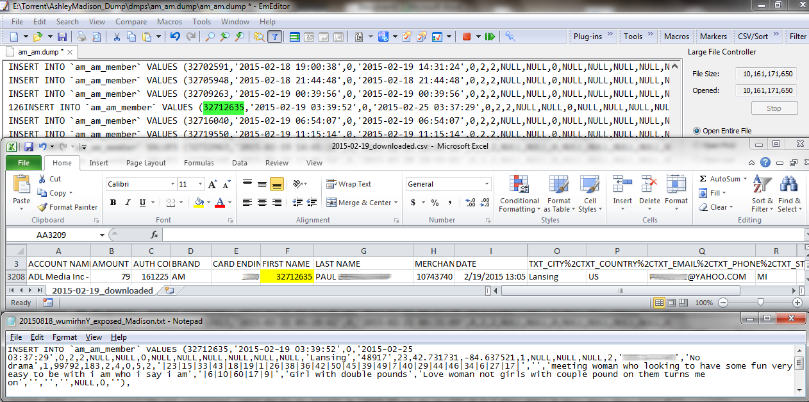Open the Formulas ribbon tab

(199, 163)
